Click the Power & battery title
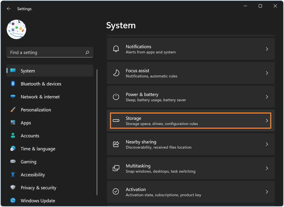This screenshot has width=284, height=207. (142, 94)
